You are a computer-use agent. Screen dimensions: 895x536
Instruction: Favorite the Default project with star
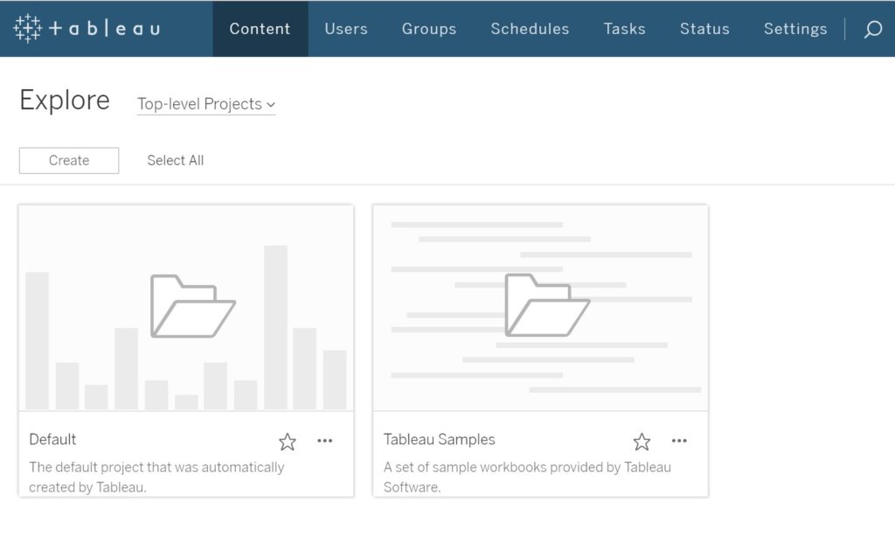[x=287, y=442]
